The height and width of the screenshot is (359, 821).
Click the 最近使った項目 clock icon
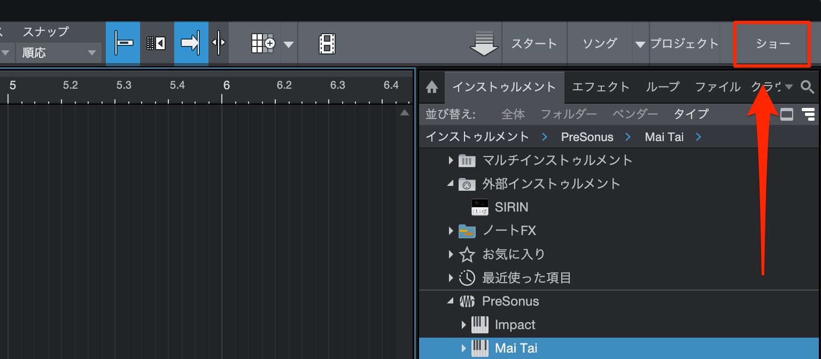coord(467,278)
